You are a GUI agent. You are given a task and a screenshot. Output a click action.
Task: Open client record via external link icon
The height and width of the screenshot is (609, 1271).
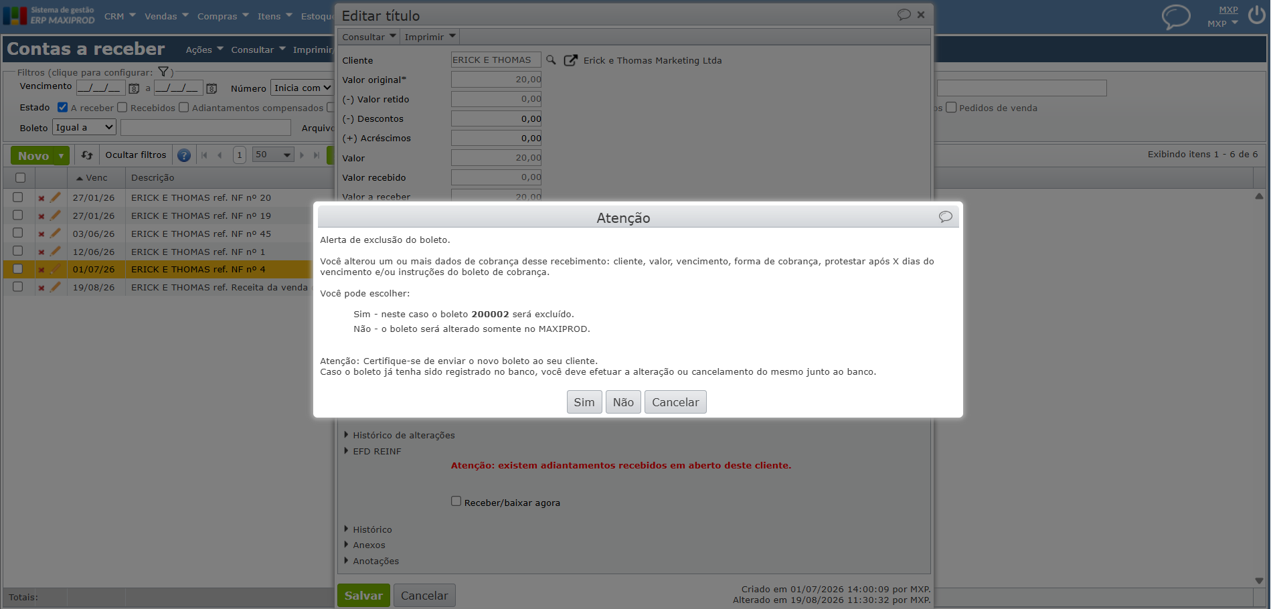coord(570,60)
